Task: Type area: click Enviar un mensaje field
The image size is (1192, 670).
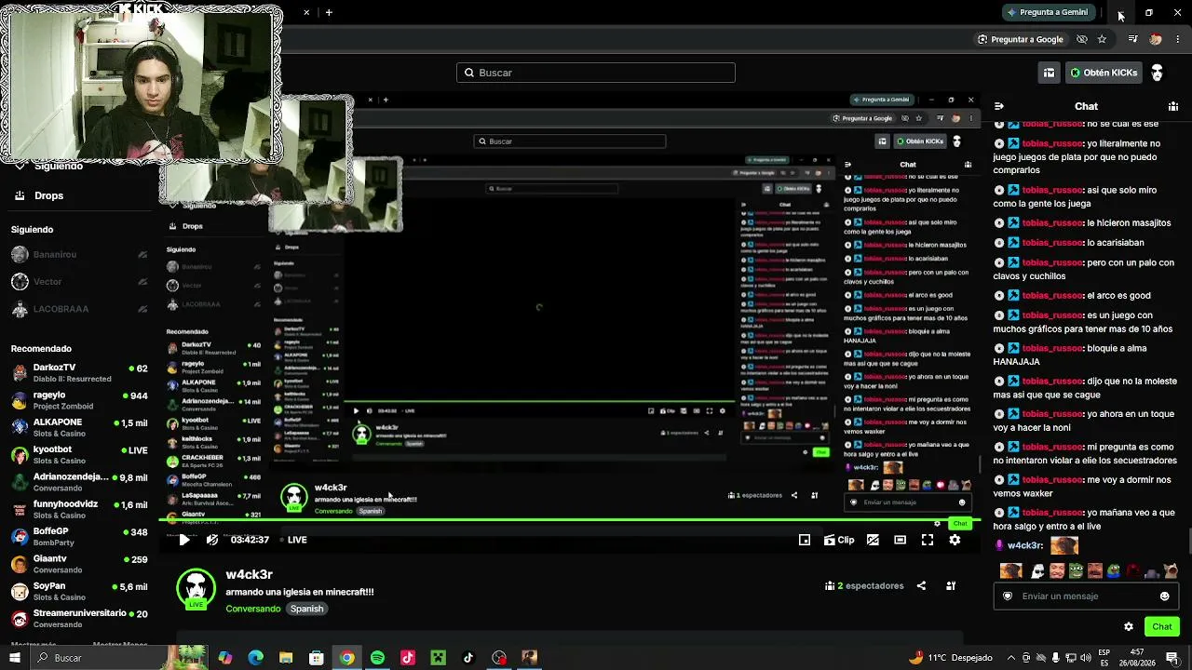Action: (x=1087, y=596)
